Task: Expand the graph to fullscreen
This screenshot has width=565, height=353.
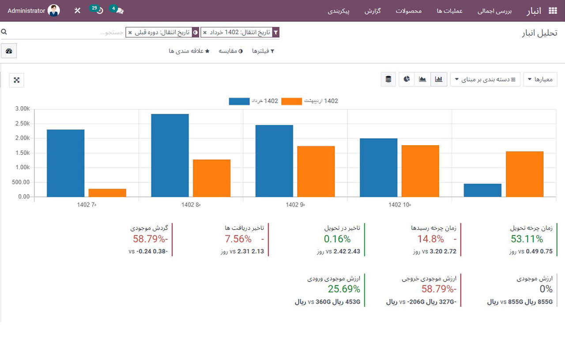Action: point(16,80)
